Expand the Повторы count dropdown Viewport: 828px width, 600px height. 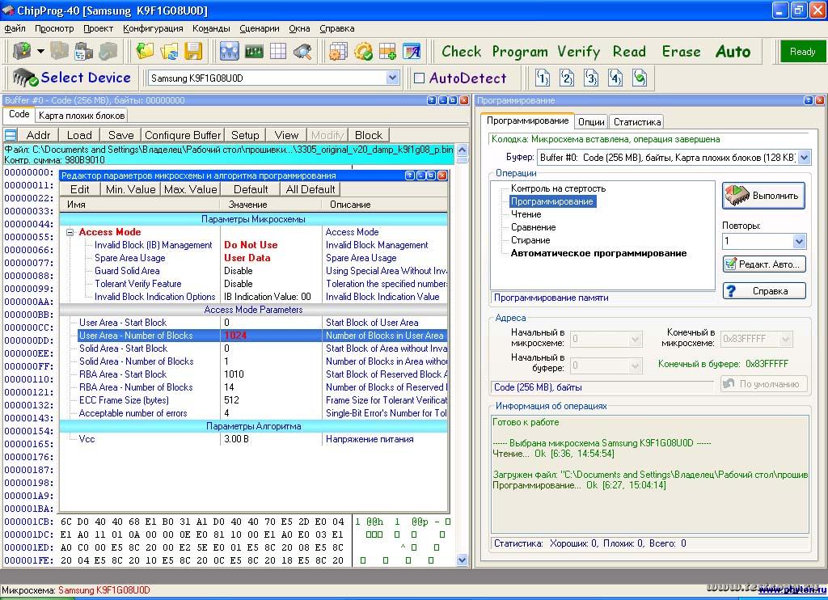click(x=799, y=241)
